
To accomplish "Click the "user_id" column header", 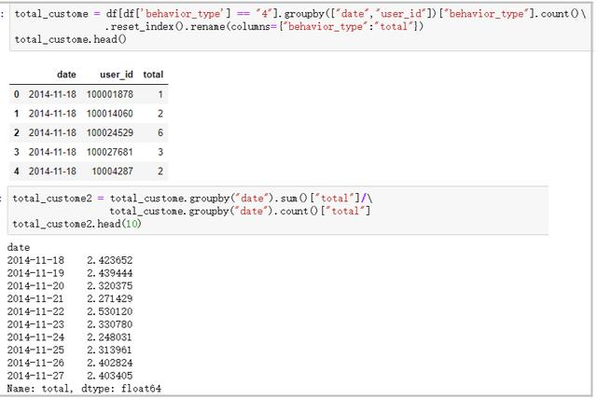I will click(x=116, y=74).
